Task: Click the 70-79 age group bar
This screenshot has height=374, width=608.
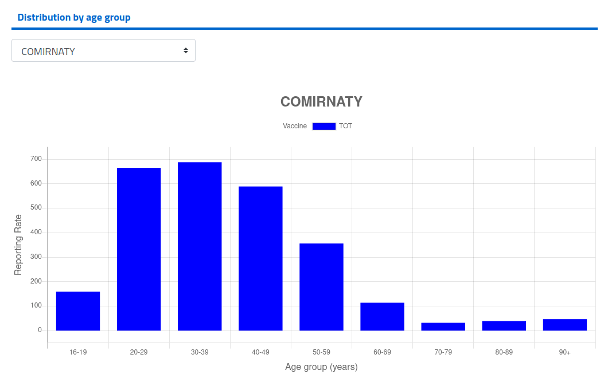Action: (x=443, y=326)
